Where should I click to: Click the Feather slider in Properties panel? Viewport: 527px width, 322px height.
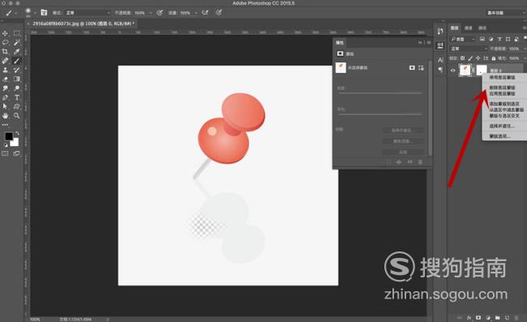379,114
